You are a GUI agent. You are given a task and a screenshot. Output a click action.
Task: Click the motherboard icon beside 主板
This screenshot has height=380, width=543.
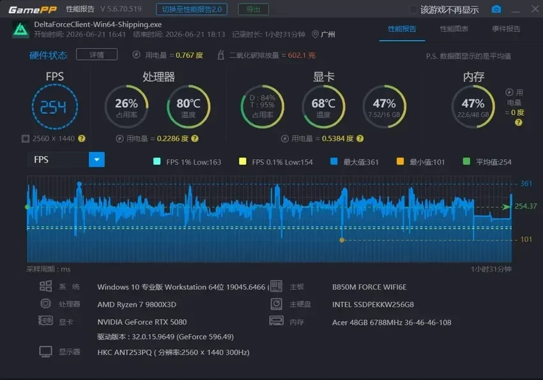[x=276, y=286]
